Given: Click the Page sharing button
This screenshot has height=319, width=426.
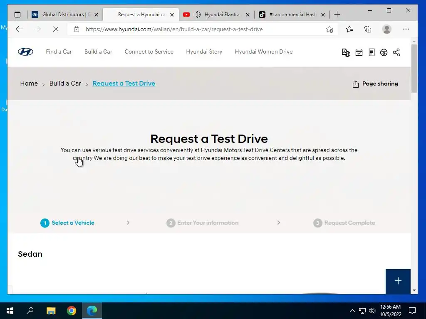Looking at the screenshot, I should 375,84.
